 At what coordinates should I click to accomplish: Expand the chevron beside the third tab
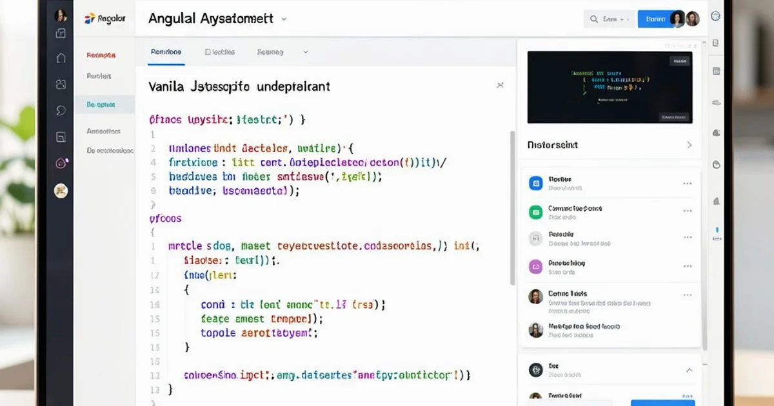[305, 52]
